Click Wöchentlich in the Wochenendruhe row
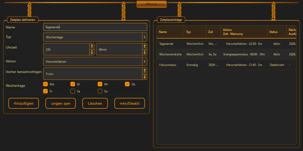Viewport: 303px width, 151px height. pos(195,54)
